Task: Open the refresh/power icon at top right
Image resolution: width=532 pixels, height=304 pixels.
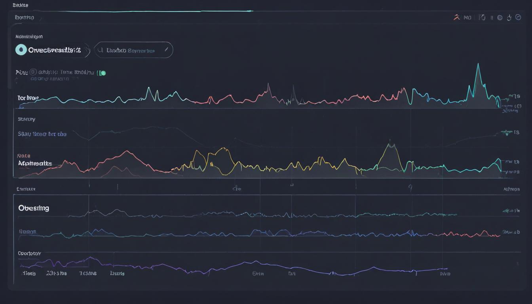Action: pos(509,17)
